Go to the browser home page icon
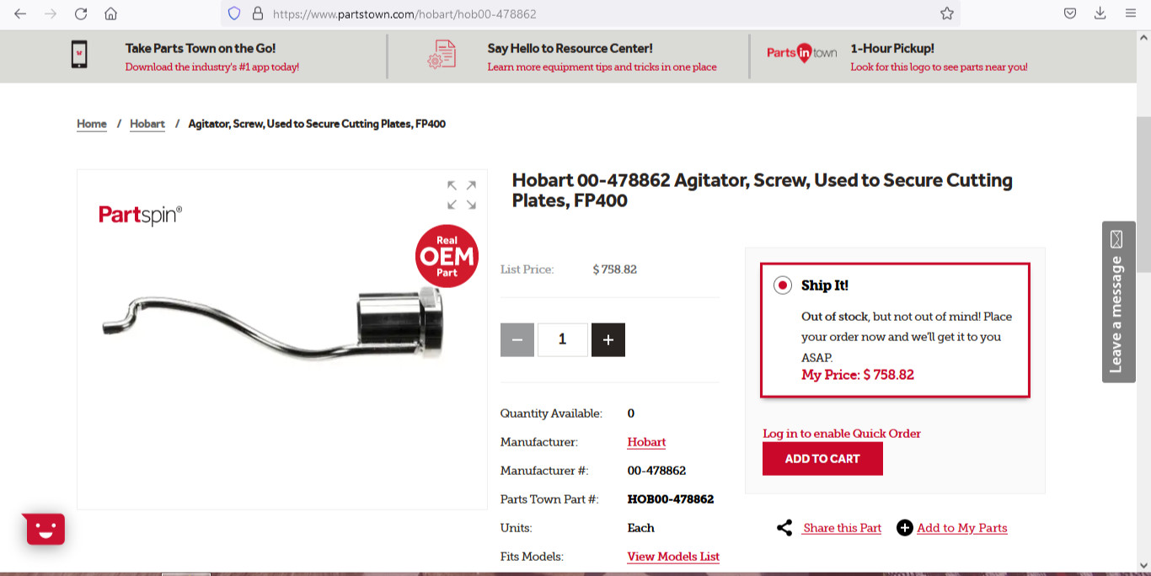 pos(110,13)
